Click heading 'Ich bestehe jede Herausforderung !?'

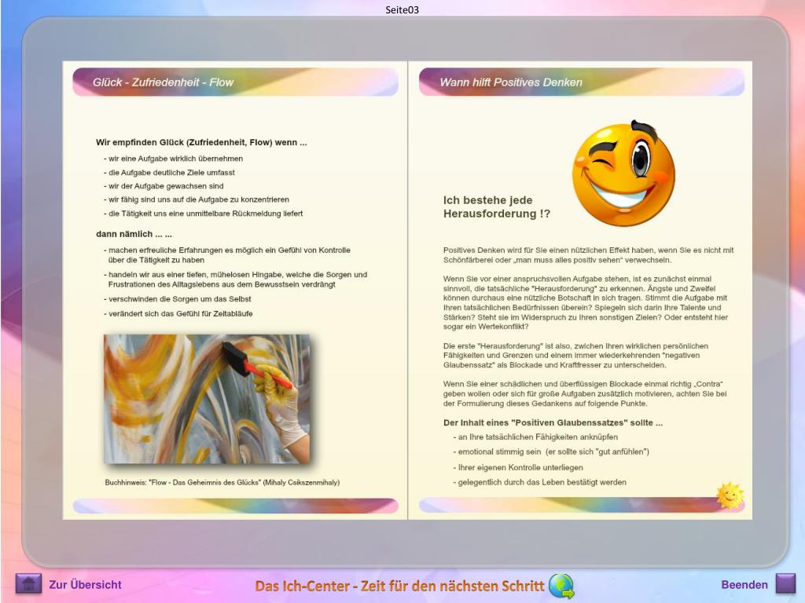point(497,207)
